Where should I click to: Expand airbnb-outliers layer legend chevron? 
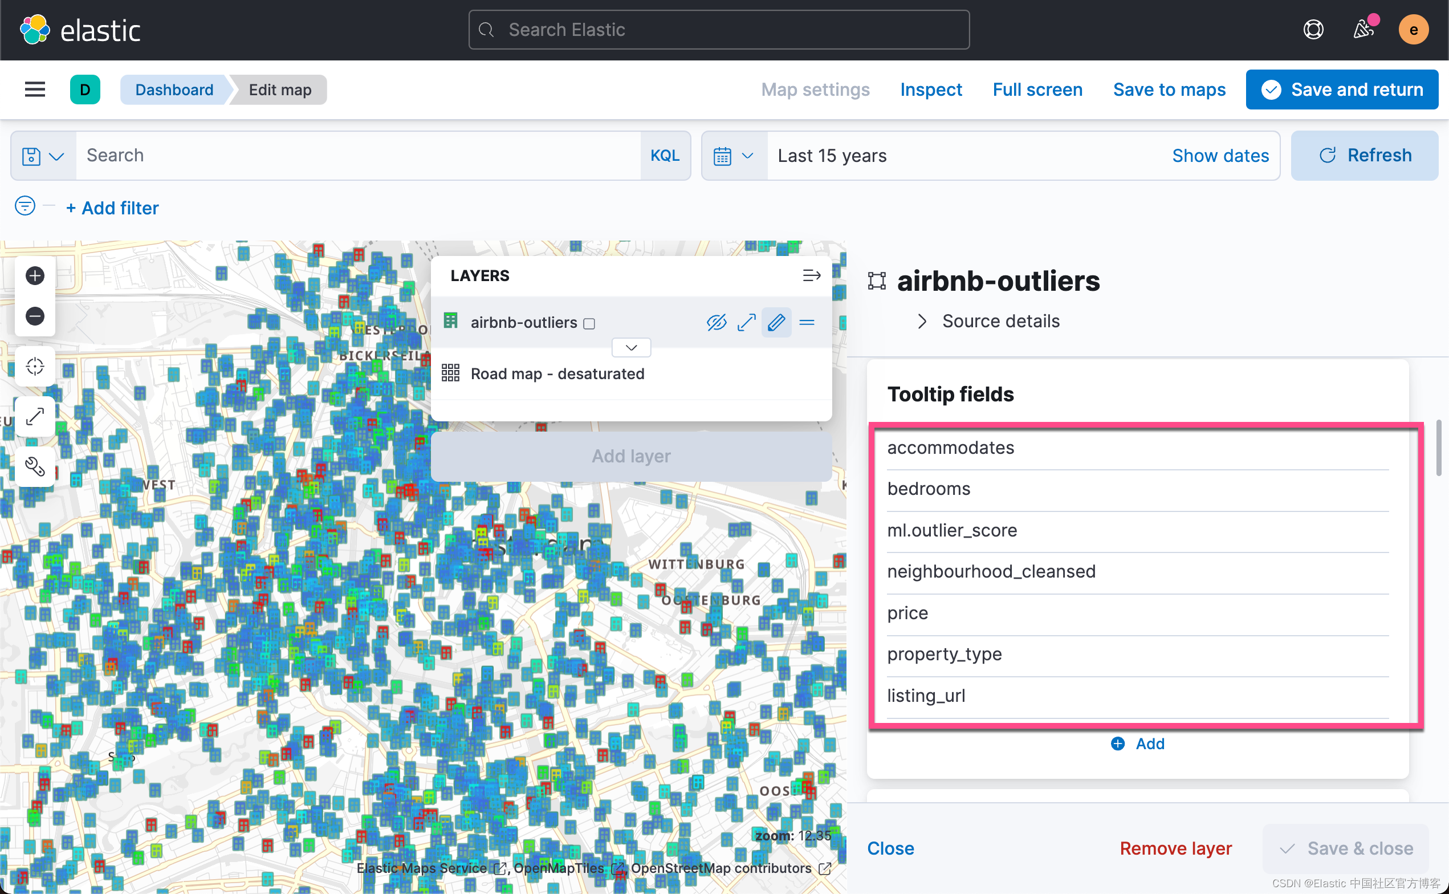click(631, 347)
